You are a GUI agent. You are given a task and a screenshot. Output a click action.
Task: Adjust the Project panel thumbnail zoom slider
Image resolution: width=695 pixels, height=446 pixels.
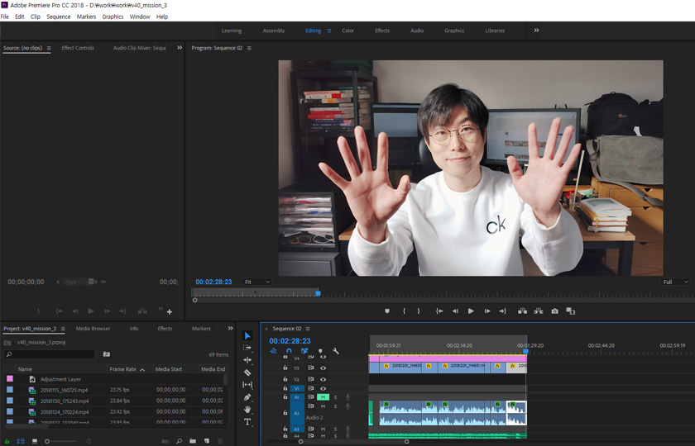pos(48,441)
